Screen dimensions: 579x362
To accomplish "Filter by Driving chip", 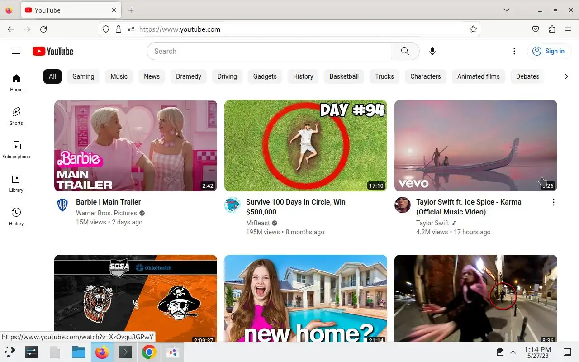I will (x=227, y=76).
